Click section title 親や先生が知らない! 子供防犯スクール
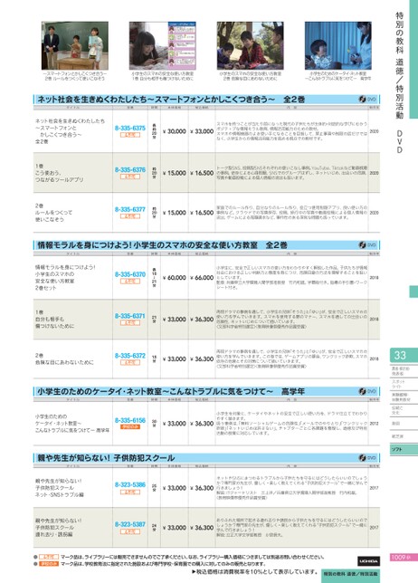The height and width of the screenshot is (583, 418). click(106, 458)
